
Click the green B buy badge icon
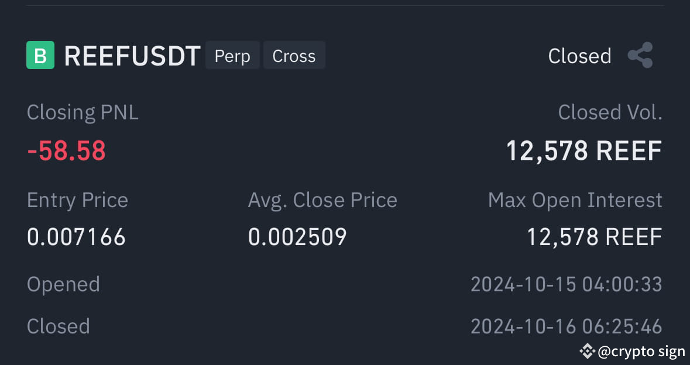coord(40,55)
